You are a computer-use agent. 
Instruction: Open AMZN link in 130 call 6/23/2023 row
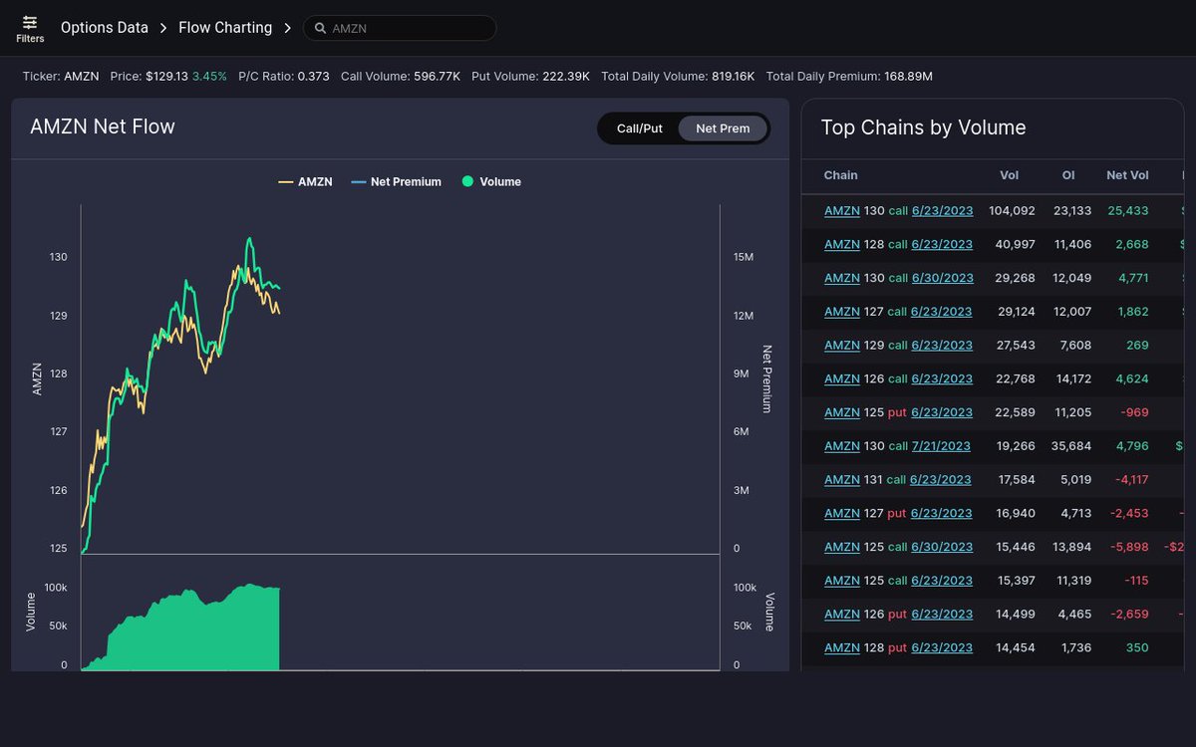(842, 211)
